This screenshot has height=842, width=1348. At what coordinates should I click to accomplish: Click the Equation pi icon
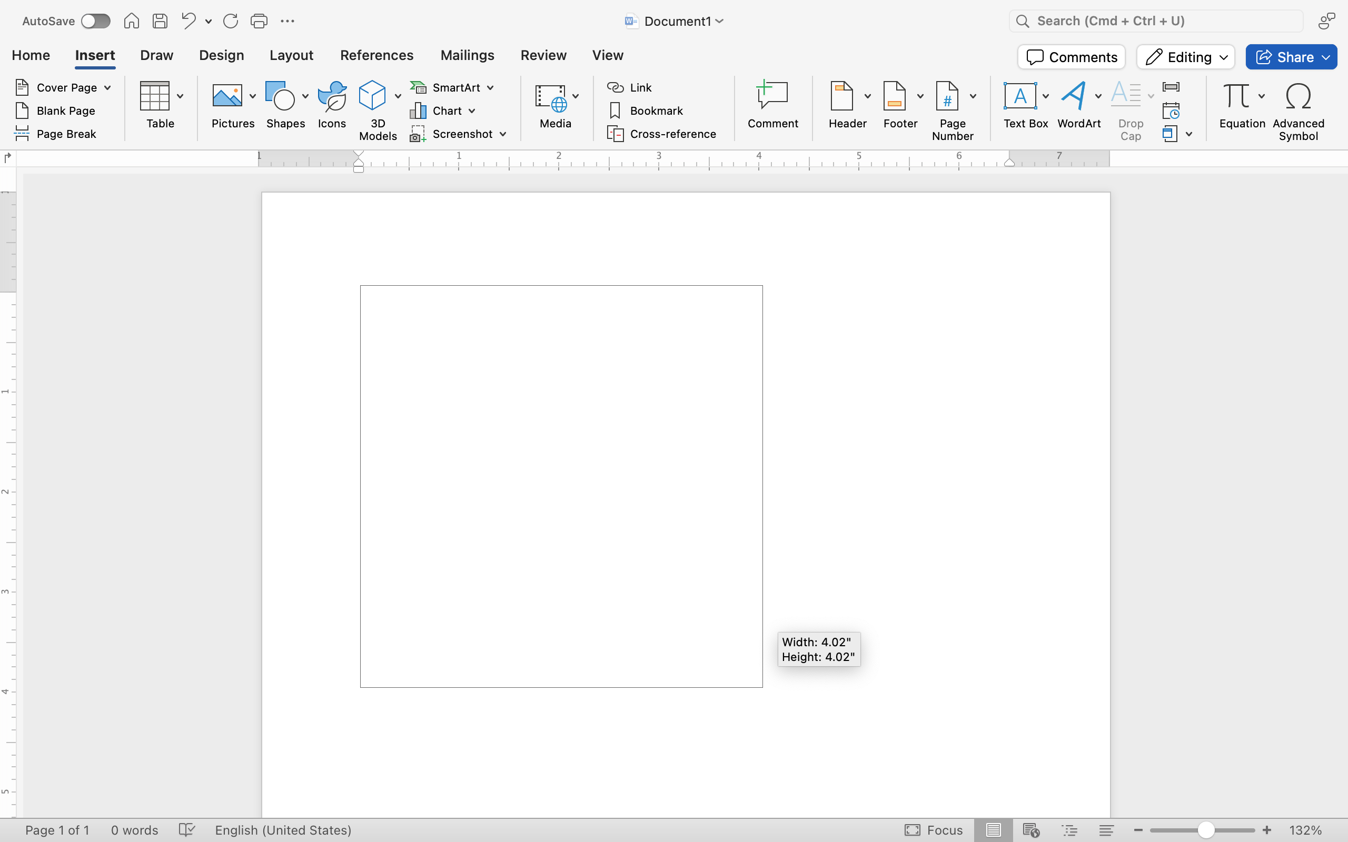(x=1236, y=96)
